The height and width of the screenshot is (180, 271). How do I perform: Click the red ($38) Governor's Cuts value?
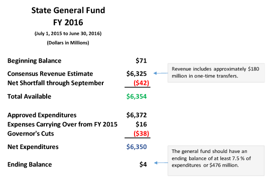tap(141, 133)
